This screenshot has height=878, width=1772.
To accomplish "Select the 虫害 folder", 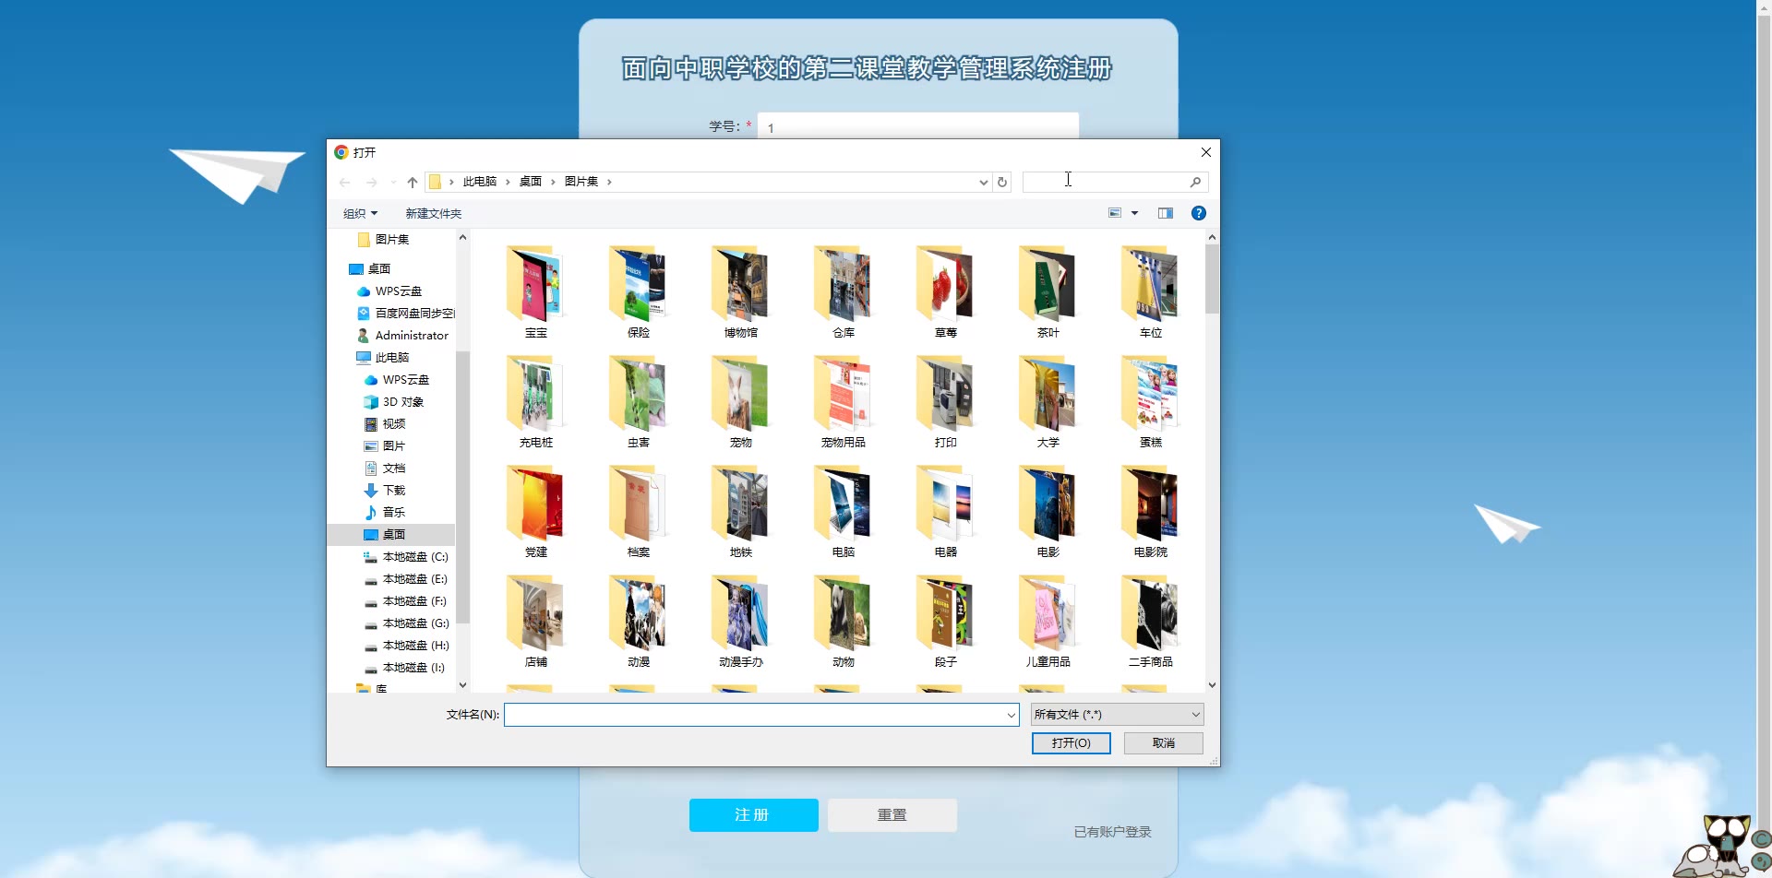I will pyautogui.click(x=639, y=402).
